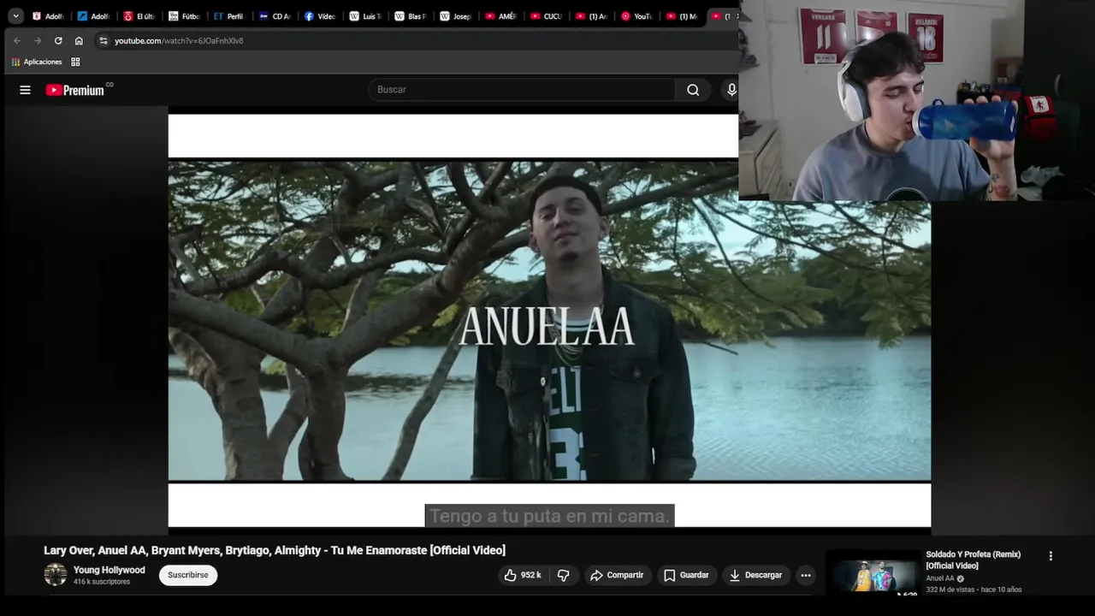Switch to the Blas P Wikipedia tab
The image size is (1095, 616).
tap(411, 16)
